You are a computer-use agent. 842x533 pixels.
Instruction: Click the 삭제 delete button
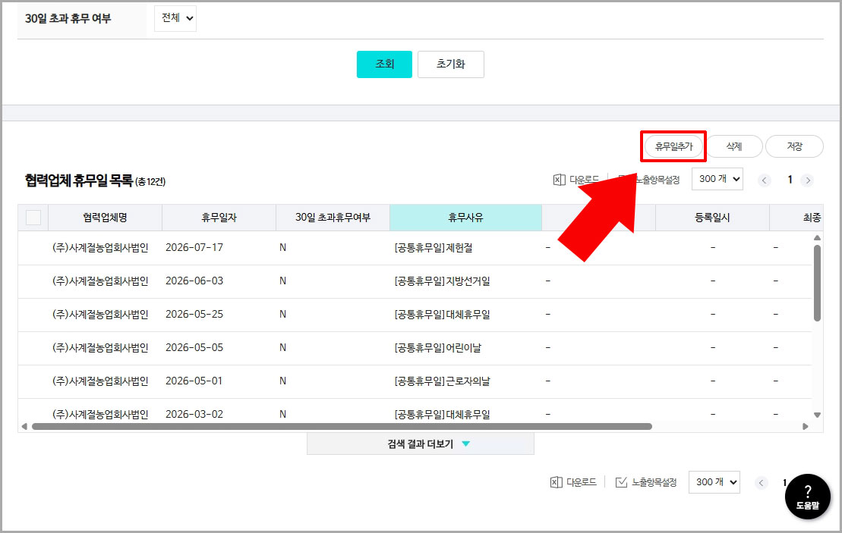tap(733, 146)
